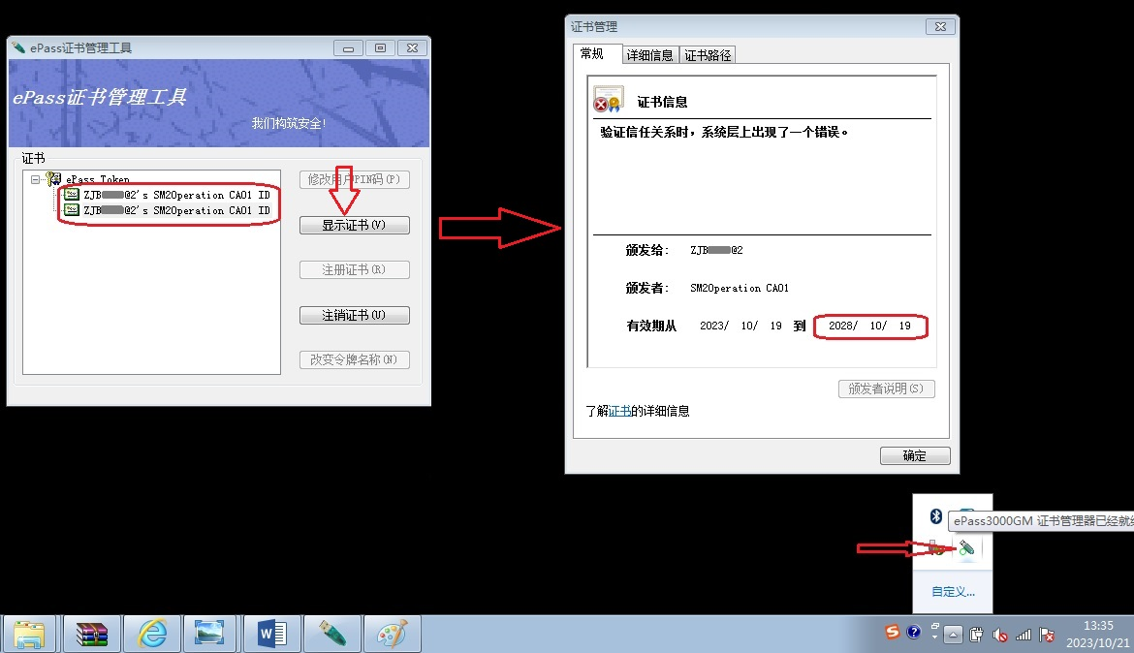The image size is (1134, 653).
Task: Click the 显示证书(V) button
Action: tap(355, 225)
